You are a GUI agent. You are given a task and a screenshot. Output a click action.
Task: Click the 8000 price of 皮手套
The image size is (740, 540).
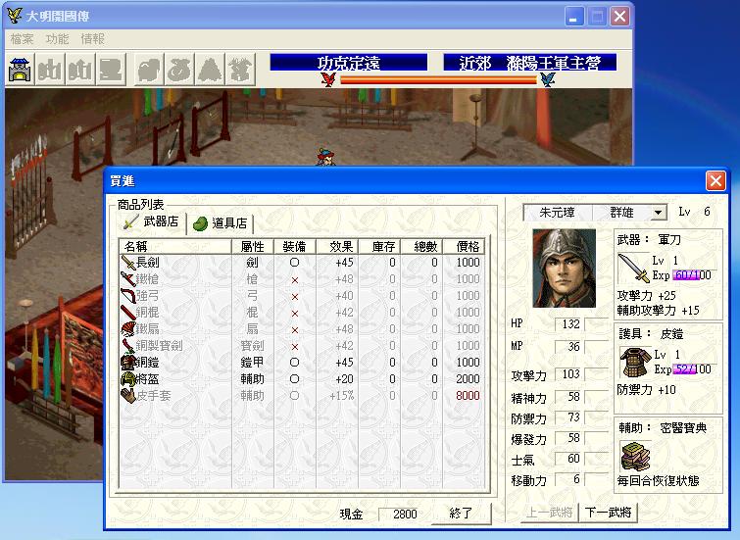[468, 396]
